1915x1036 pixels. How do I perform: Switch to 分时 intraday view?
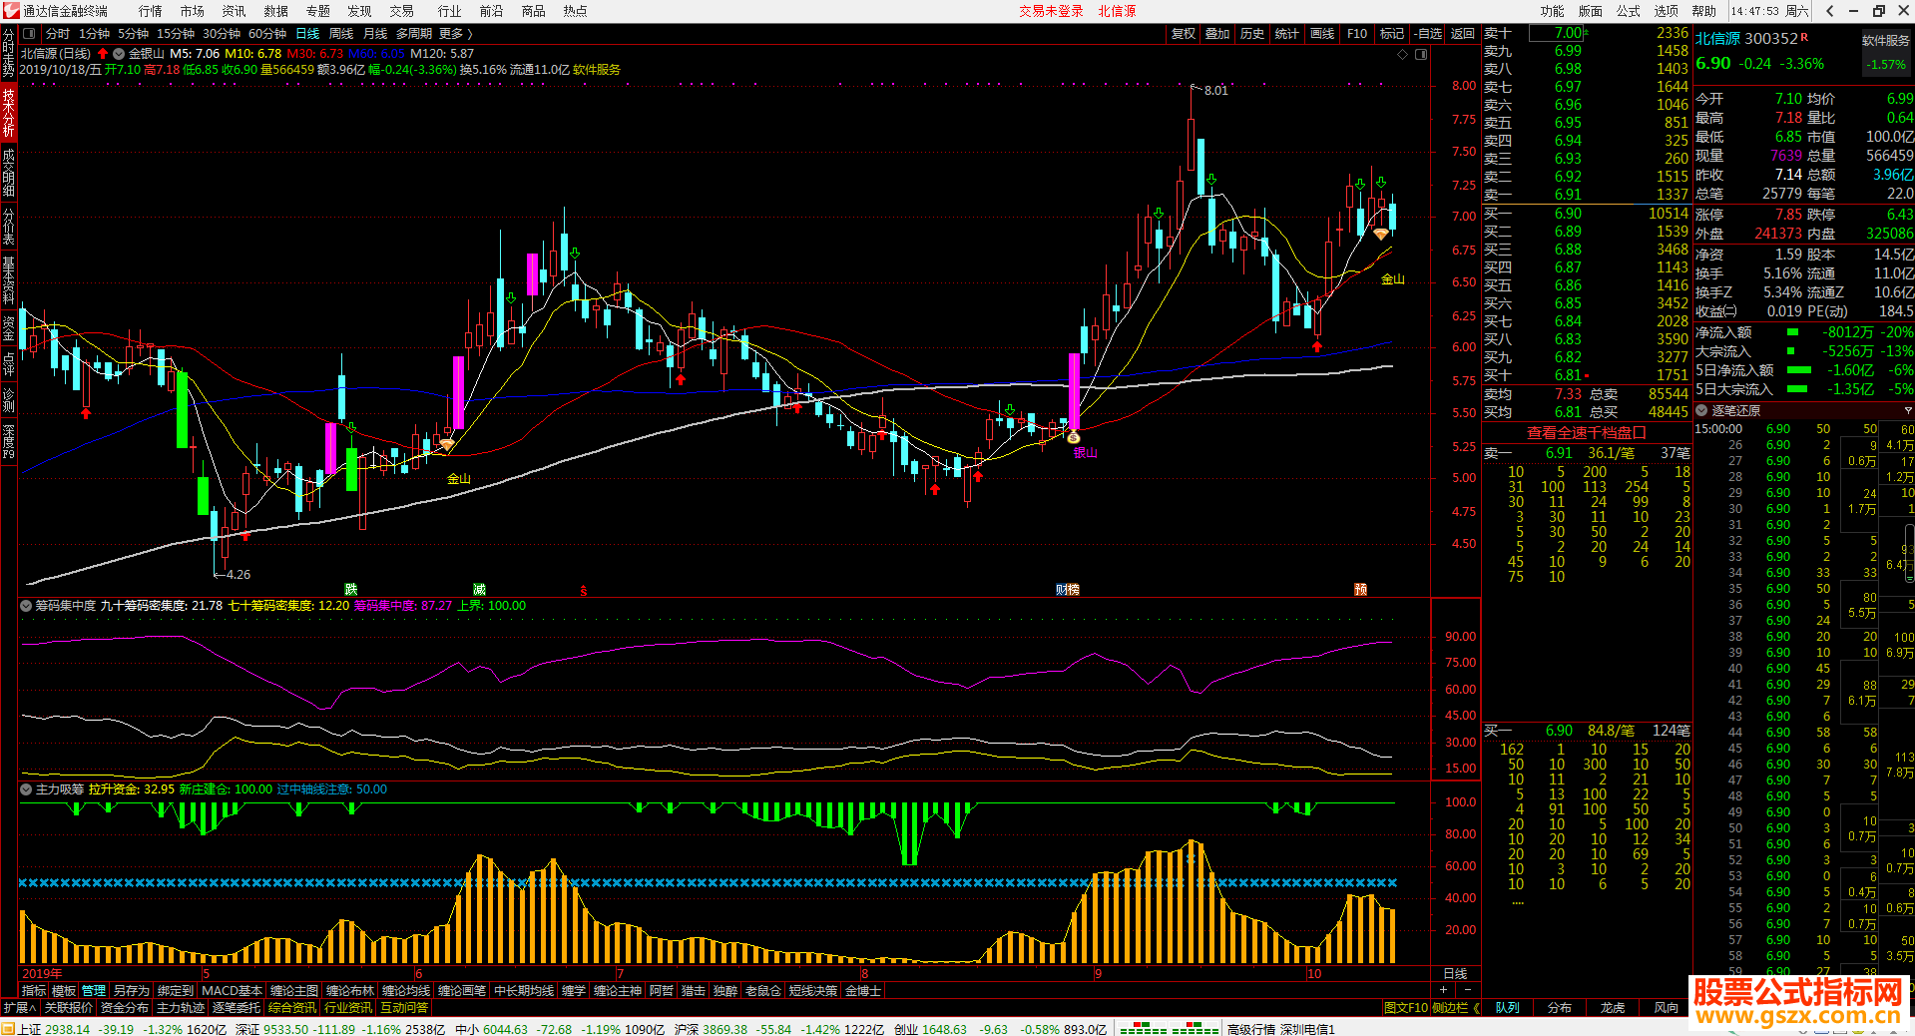click(58, 34)
